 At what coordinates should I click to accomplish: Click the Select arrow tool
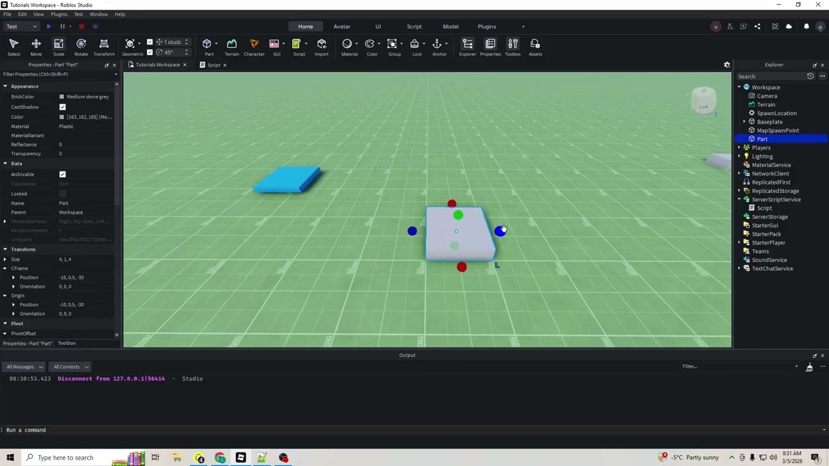coord(14,47)
